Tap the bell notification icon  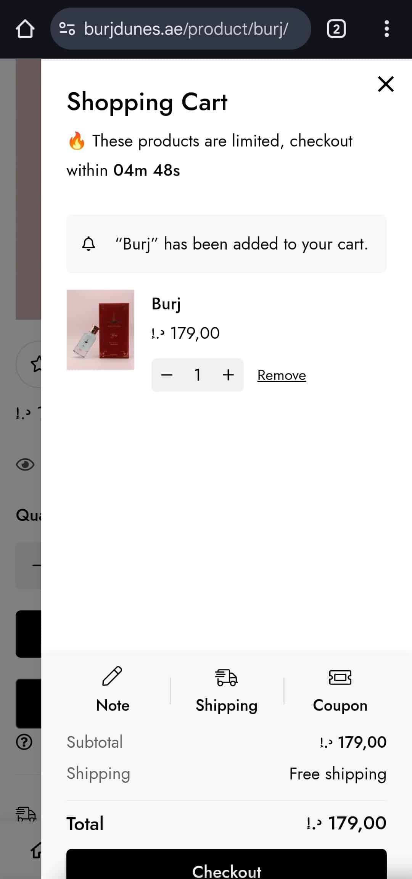point(89,244)
